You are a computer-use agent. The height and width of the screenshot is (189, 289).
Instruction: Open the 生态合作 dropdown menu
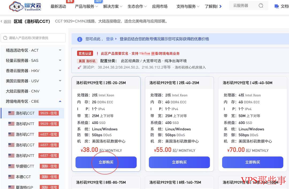pyautogui.click(x=137, y=6)
